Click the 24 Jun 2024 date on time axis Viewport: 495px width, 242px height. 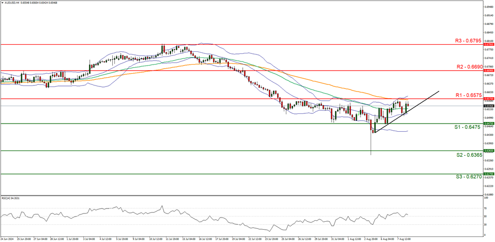pos(7,238)
